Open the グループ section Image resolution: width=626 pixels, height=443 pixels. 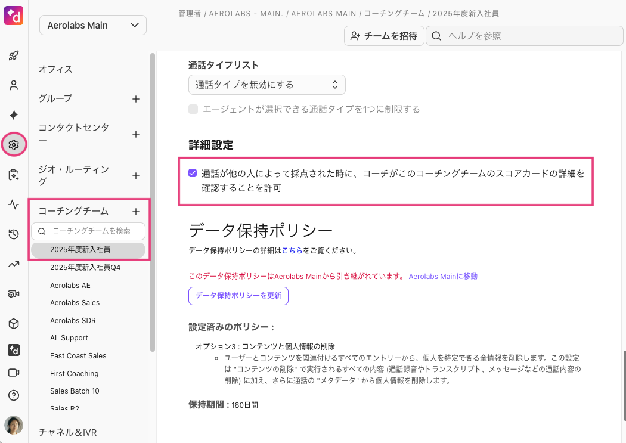click(x=55, y=98)
